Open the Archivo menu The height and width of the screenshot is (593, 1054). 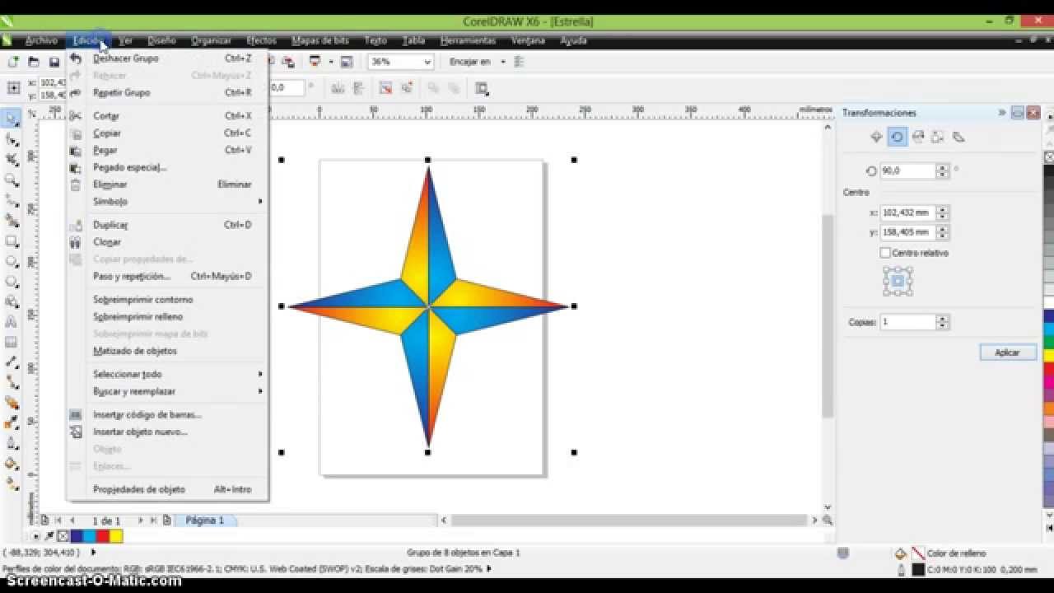click(41, 40)
